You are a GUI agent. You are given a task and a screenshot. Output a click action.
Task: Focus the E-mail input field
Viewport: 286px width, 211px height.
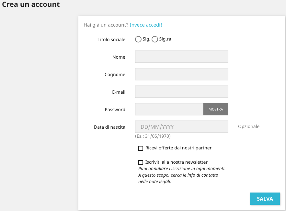coord(181,92)
